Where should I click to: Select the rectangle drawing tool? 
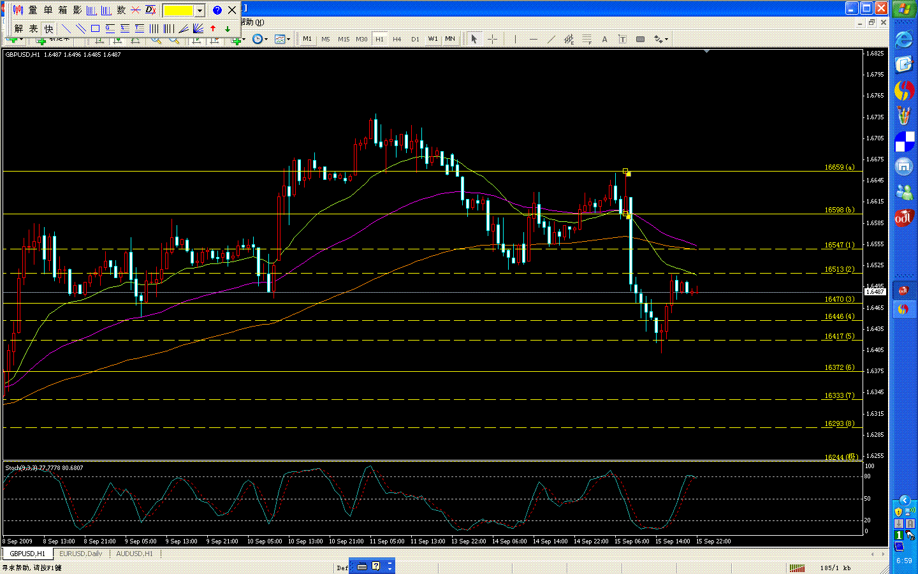(x=95, y=29)
